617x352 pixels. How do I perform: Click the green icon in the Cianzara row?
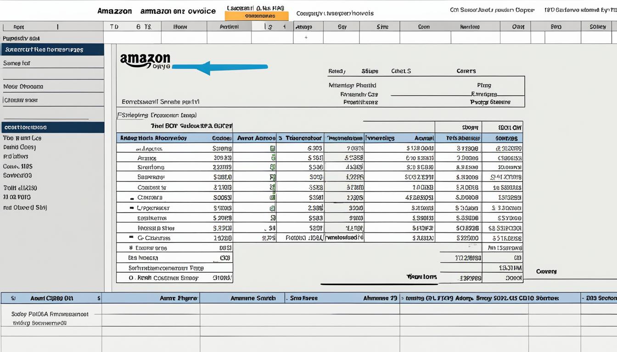coord(272,198)
